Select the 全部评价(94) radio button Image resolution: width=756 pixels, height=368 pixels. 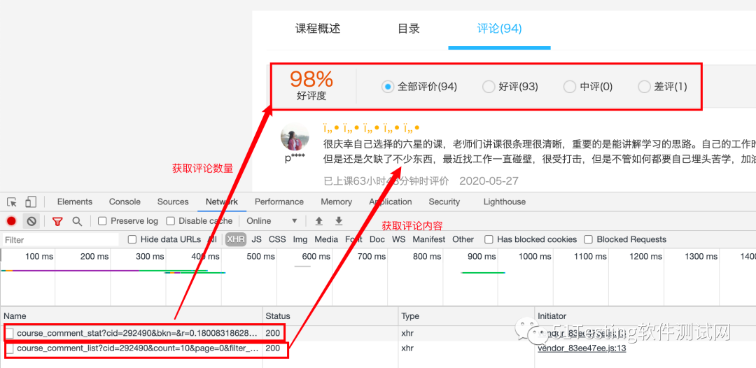coord(388,87)
